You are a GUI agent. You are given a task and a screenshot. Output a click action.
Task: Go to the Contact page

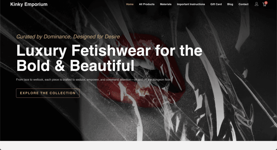pos(243,4)
